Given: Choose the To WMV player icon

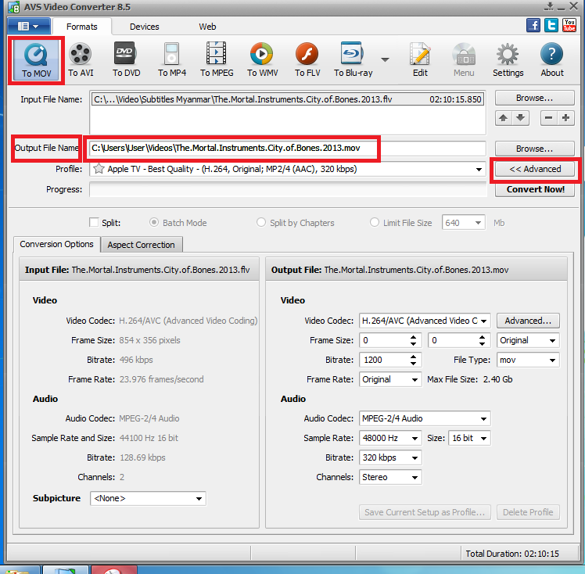Looking at the screenshot, I should [262, 60].
